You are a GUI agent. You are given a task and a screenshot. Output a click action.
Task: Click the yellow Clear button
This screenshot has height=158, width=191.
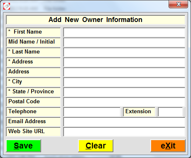pyautogui.click(x=95, y=146)
